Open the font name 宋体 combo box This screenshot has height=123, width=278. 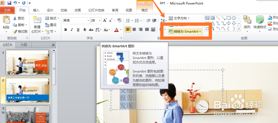point(76,21)
